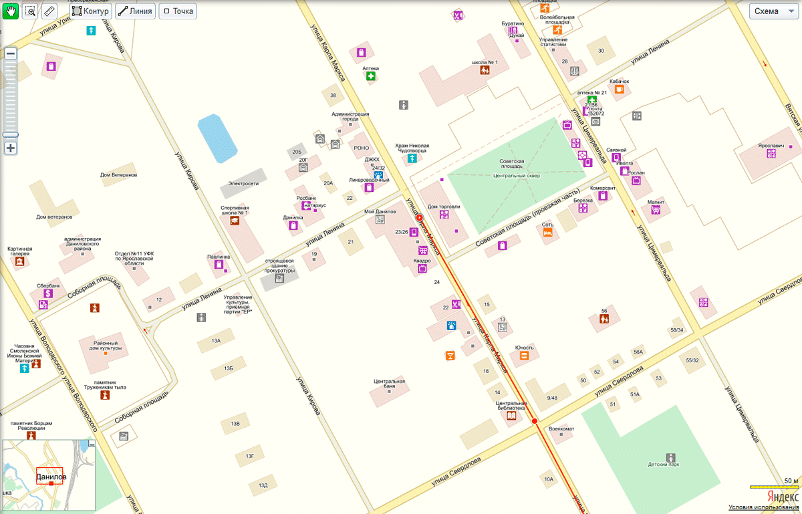Select the Ликероводочный shop icon

tap(368, 188)
